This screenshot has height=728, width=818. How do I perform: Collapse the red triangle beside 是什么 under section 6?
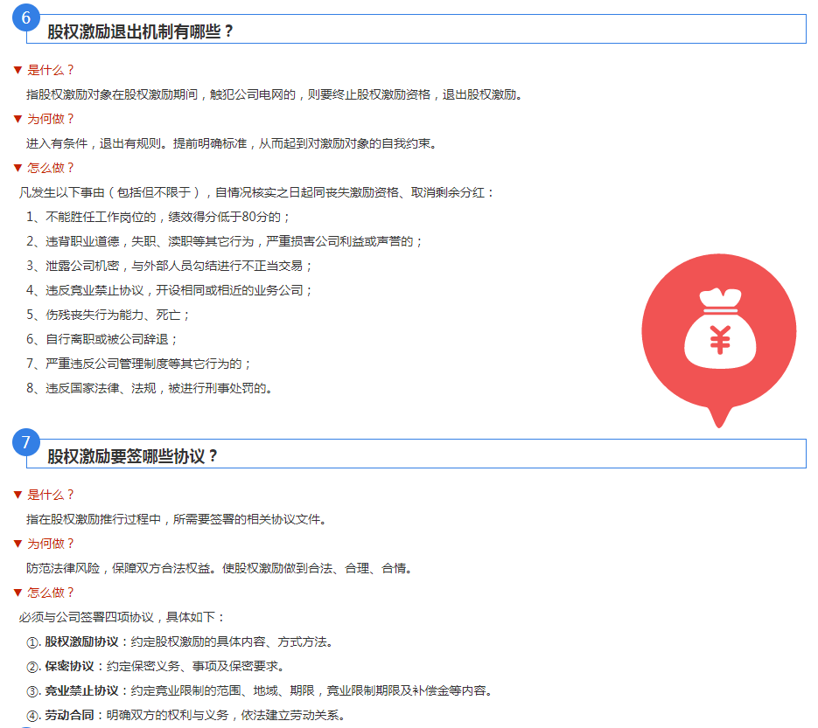tap(17, 70)
